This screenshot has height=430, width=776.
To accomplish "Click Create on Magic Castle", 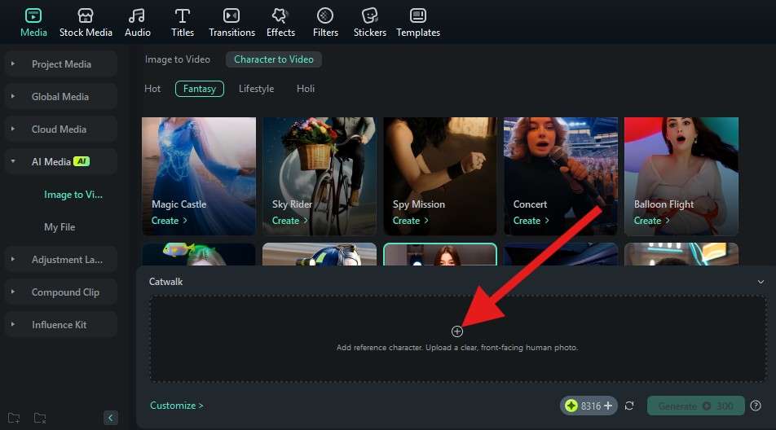I will coord(170,221).
